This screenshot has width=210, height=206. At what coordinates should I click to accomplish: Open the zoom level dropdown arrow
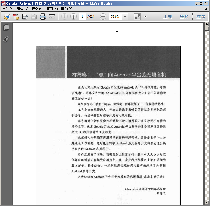[x=125, y=17]
